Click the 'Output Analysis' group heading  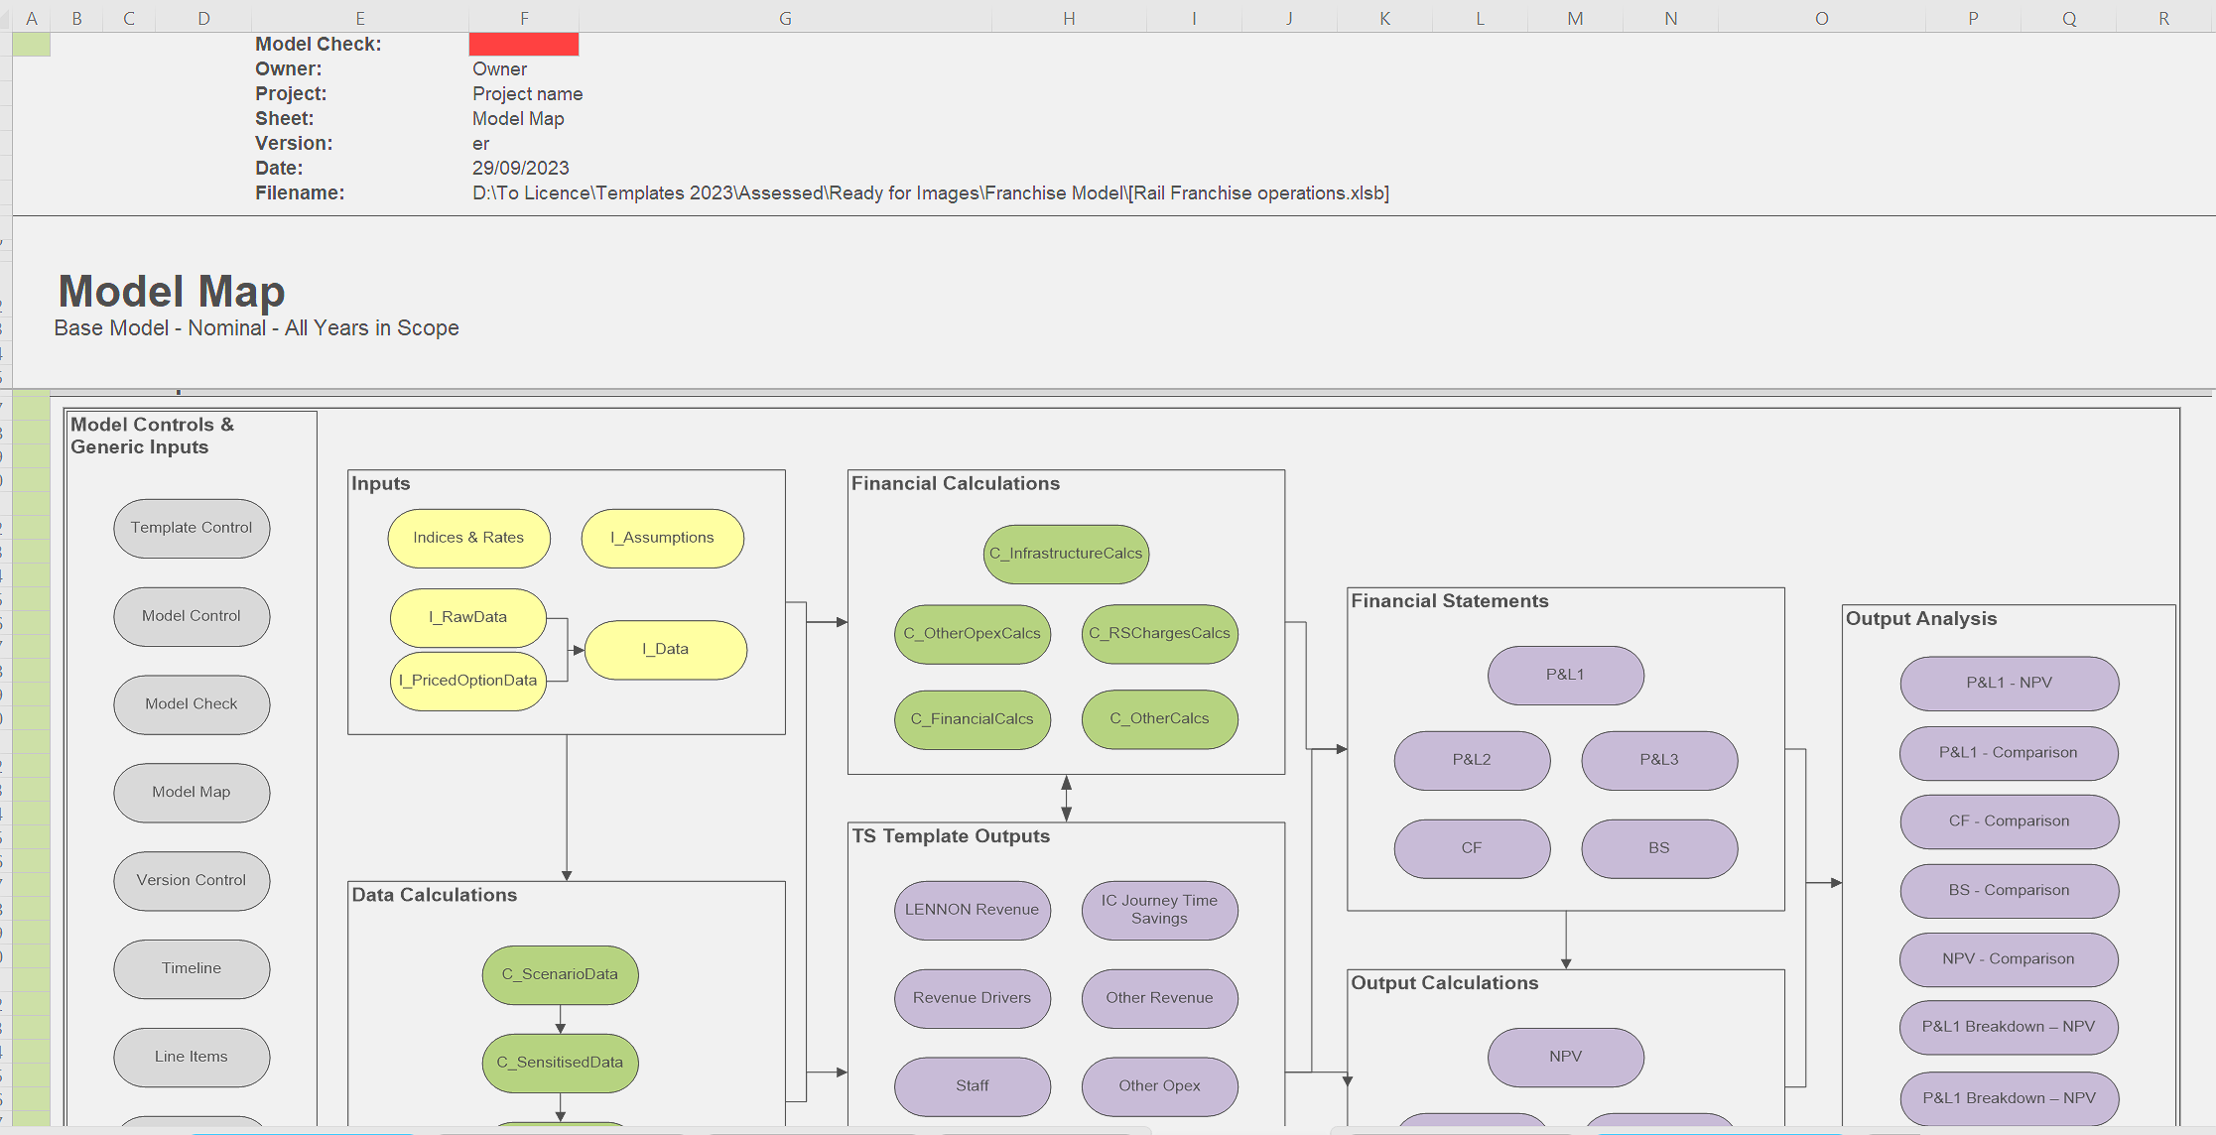pyautogui.click(x=1921, y=619)
